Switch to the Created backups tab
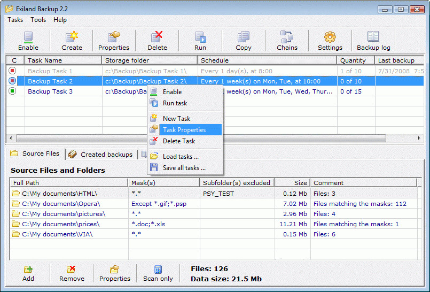430x292 pixels. point(100,154)
